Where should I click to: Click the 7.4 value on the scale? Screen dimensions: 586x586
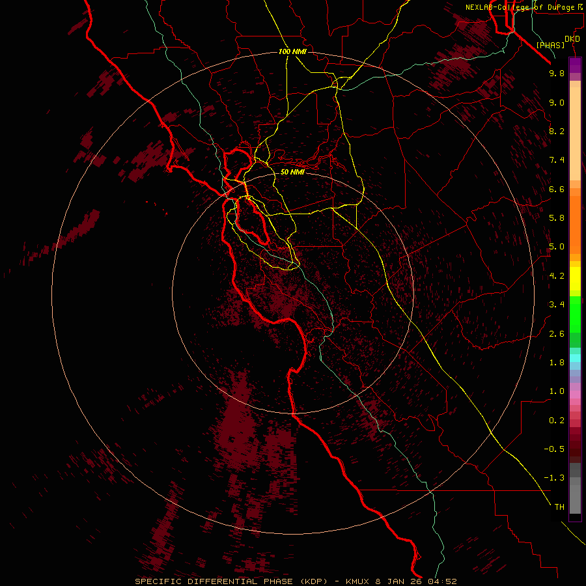point(557,160)
